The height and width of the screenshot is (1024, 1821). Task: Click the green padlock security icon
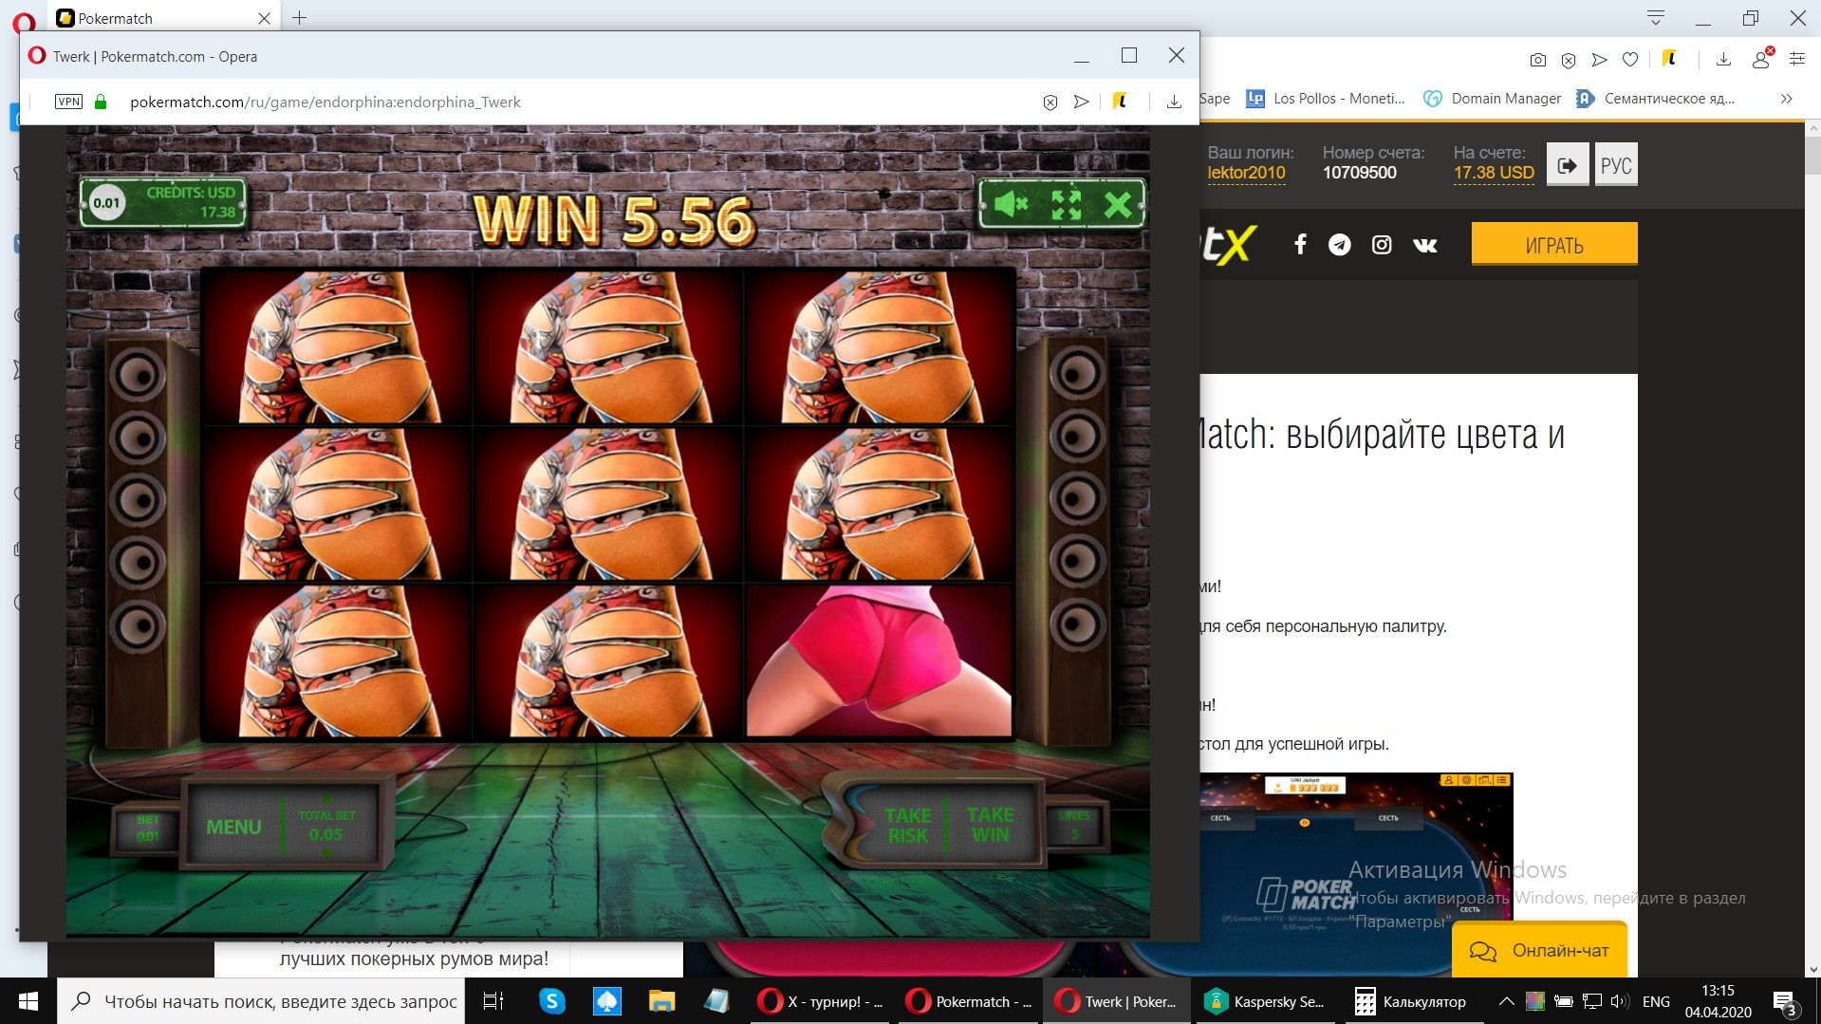pyautogui.click(x=101, y=102)
